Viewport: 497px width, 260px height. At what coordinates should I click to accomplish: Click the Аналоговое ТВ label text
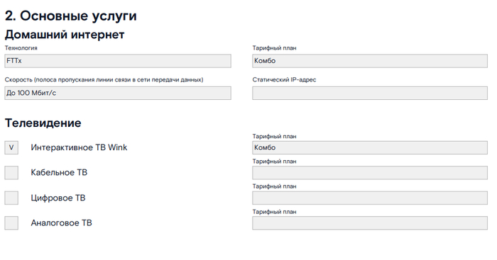click(x=61, y=223)
